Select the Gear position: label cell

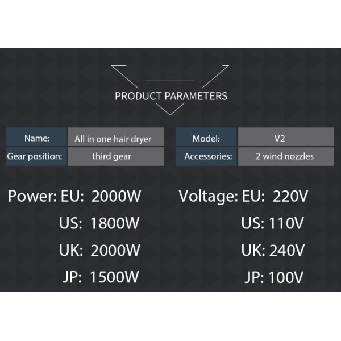(37, 156)
